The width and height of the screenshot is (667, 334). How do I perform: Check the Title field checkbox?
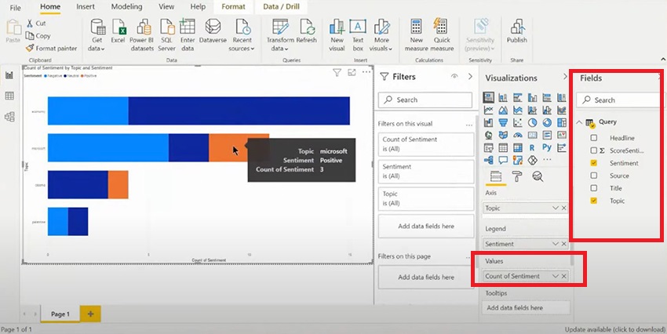click(x=594, y=188)
